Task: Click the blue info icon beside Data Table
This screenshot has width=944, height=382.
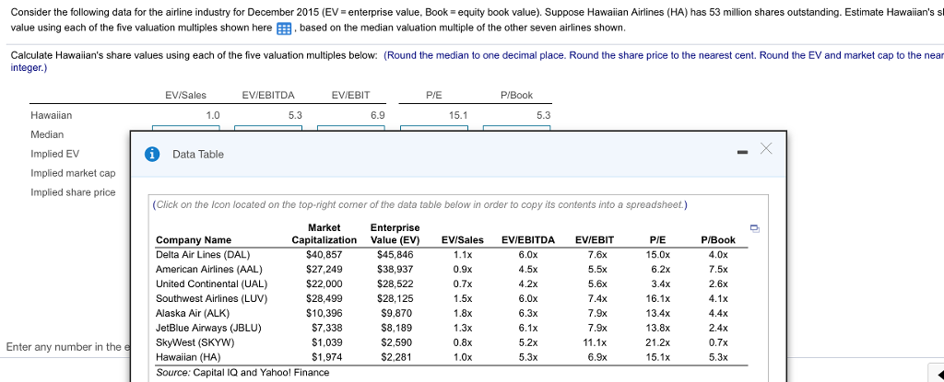Action: (152, 155)
